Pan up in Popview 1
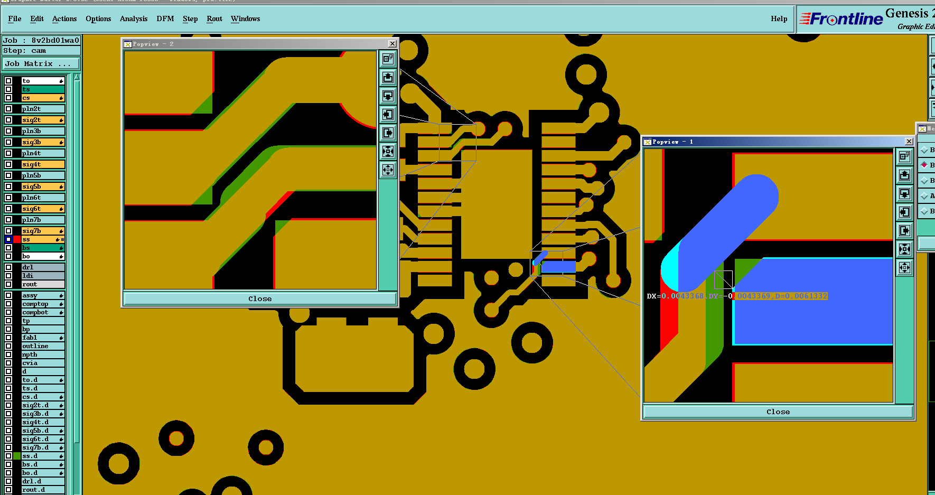 904,175
